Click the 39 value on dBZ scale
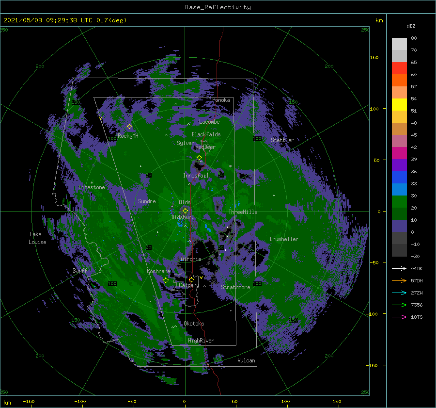Viewport: 436px width, 408px height. 414,159
